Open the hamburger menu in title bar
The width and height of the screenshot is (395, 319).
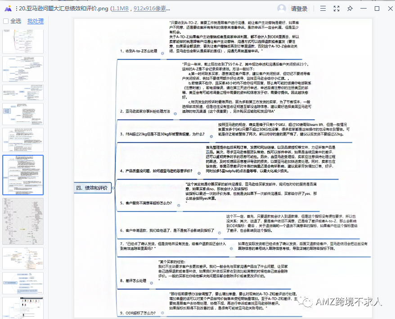[323, 9]
